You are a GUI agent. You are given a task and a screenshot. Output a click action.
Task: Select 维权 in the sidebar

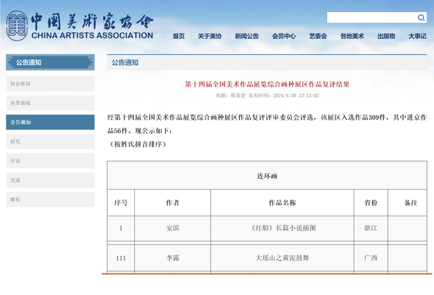[x=50, y=200]
